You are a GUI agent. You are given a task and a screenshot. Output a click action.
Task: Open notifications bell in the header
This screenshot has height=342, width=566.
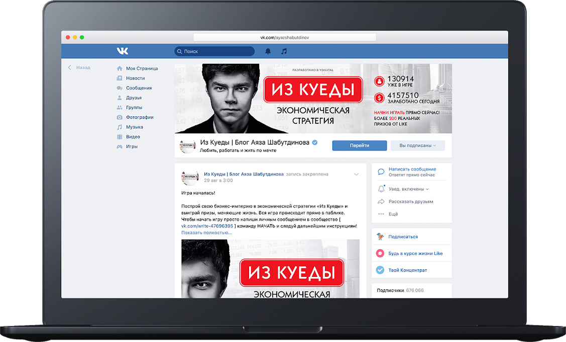268,51
